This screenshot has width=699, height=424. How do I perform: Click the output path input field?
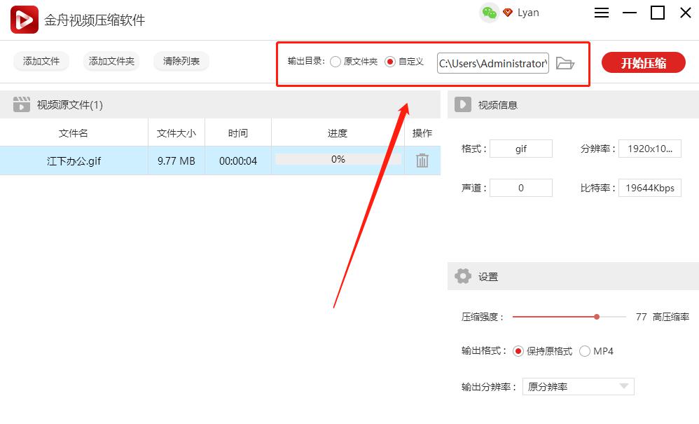[491, 63]
